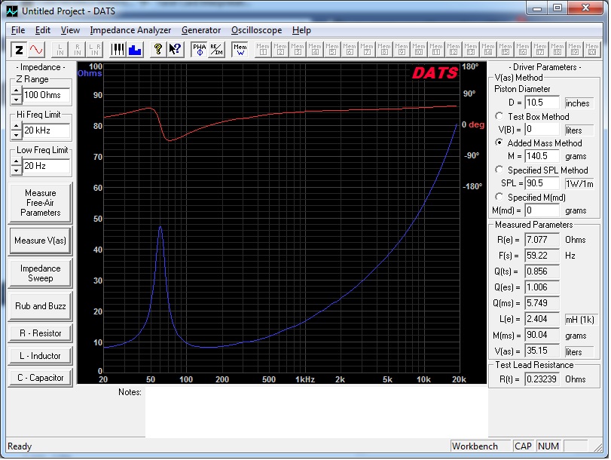Viewport: 611px width, 460px height.
Task: Click the piano keyboard toolbar icon
Action: pos(118,50)
